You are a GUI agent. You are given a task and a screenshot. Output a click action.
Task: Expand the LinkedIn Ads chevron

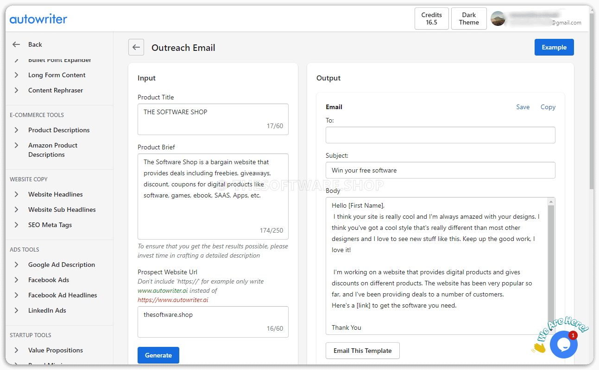point(17,310)
